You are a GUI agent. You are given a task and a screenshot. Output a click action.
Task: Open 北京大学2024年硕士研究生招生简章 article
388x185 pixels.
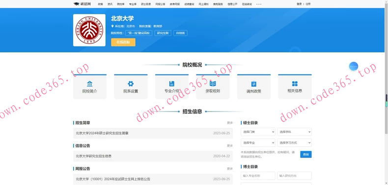(102, 133)
